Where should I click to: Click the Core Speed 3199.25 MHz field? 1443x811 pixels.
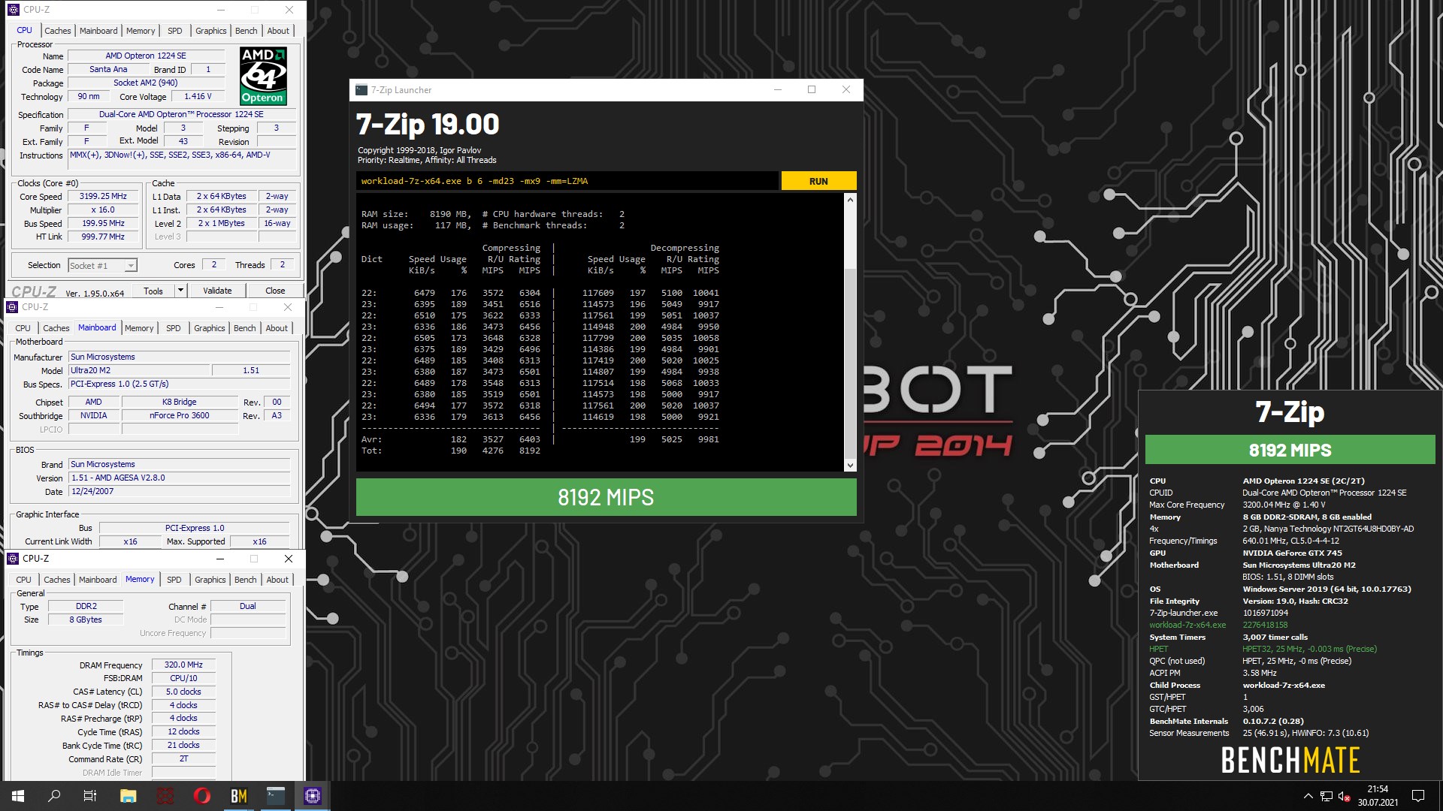(103, 196)
